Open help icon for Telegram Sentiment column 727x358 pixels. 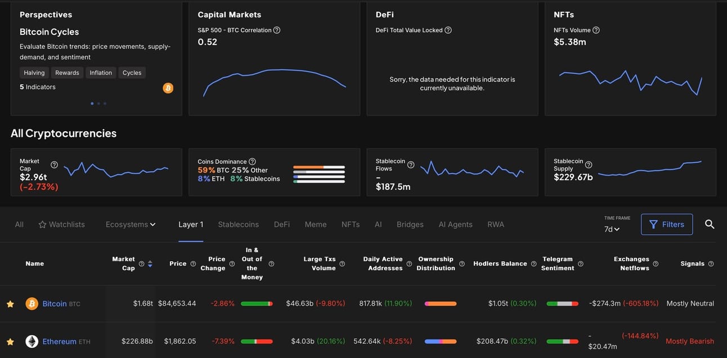click(581, 263)
